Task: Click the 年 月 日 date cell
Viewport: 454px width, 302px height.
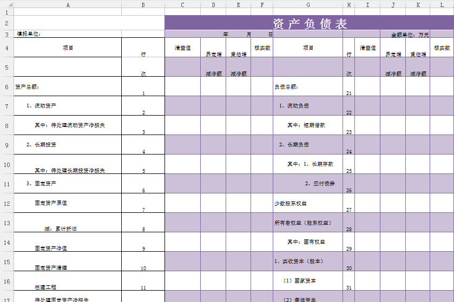Action: click(253, 34)
